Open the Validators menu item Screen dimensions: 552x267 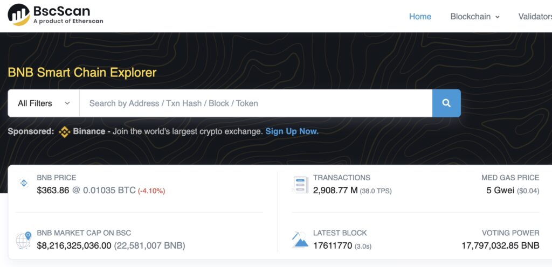[535, 17]
